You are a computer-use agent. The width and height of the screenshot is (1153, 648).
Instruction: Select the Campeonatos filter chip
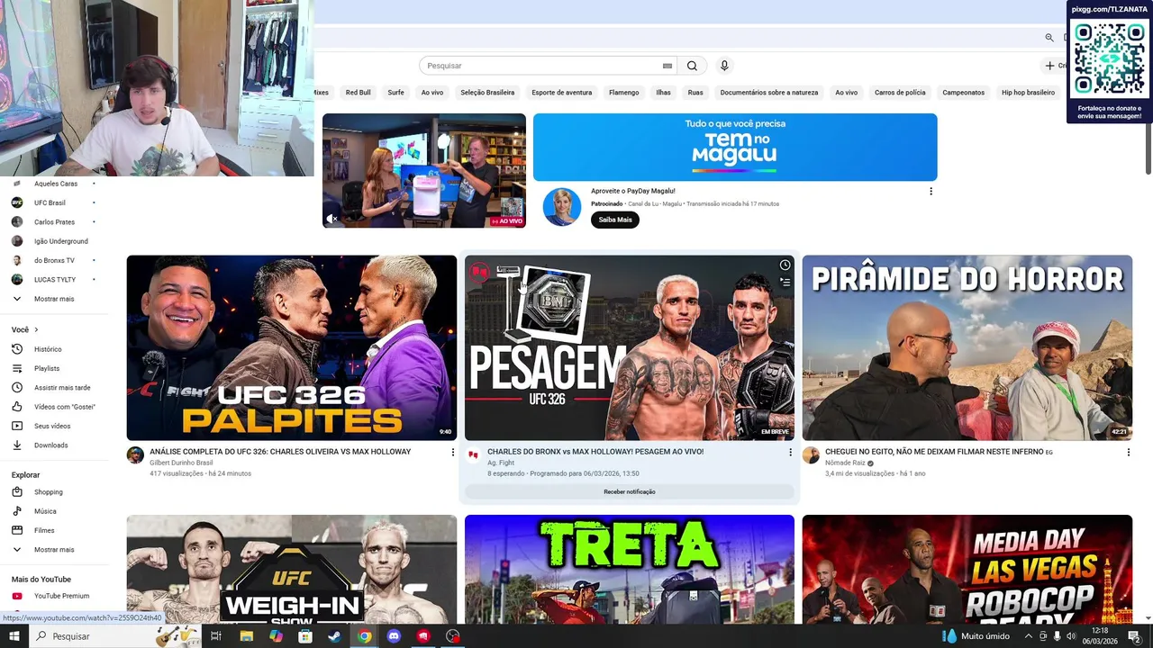click(x=964, y=93)
